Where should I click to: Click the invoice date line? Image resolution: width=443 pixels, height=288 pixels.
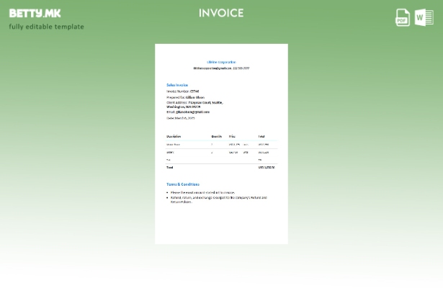181,118
